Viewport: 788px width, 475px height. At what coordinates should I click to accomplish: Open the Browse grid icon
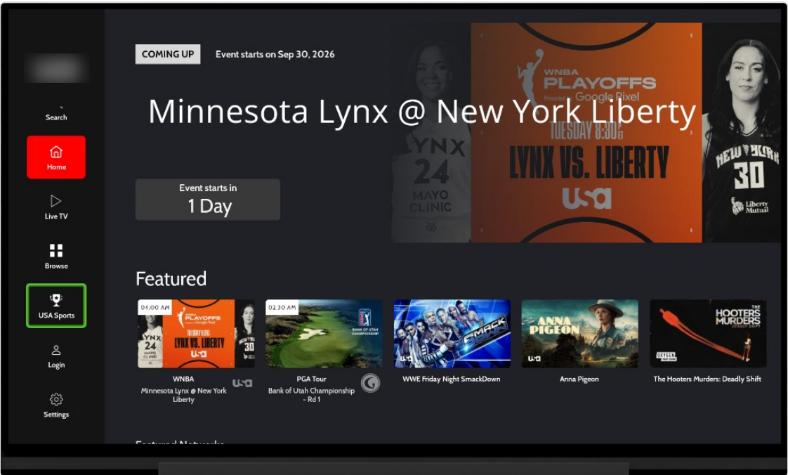[56, 250]
